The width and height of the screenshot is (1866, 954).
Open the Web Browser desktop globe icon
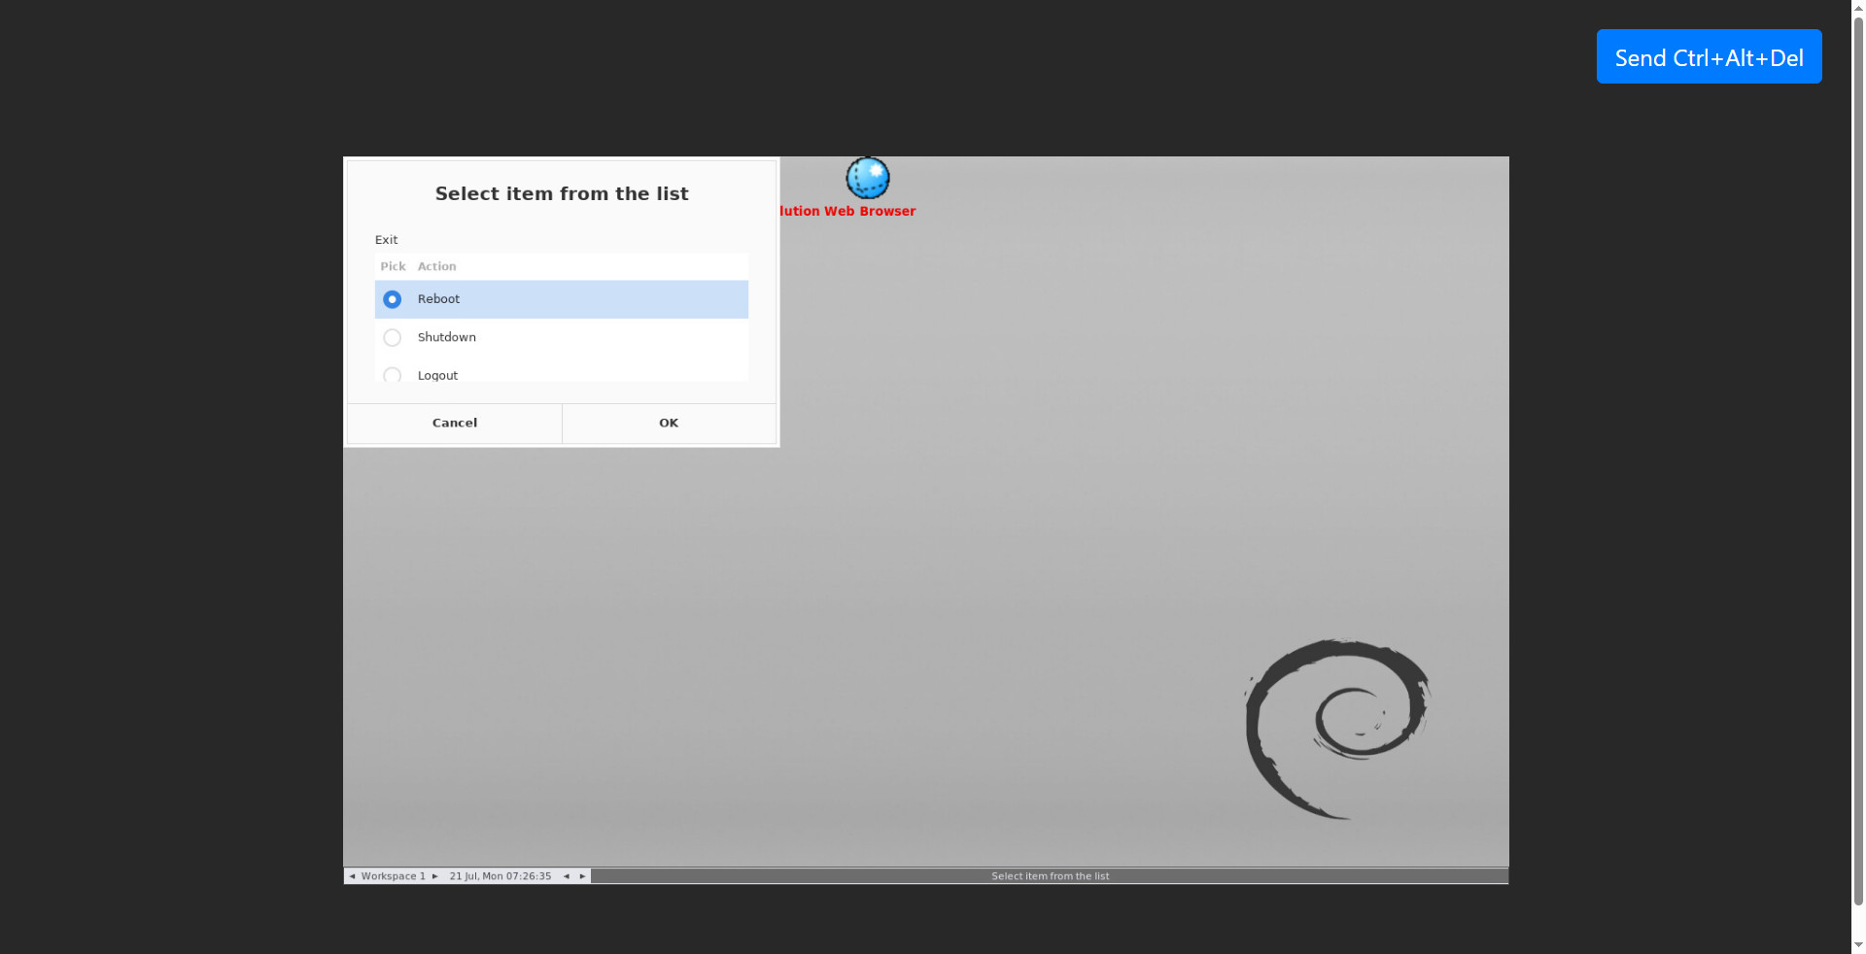[867, 178]
